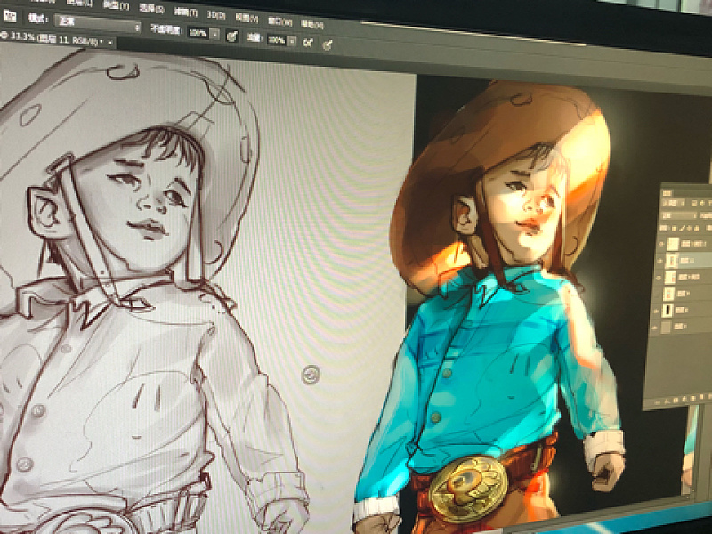Select the document tab showing 33.3% RGB/8
The width and height of the screenshot is (712, 534).
(x=53, y=40)
